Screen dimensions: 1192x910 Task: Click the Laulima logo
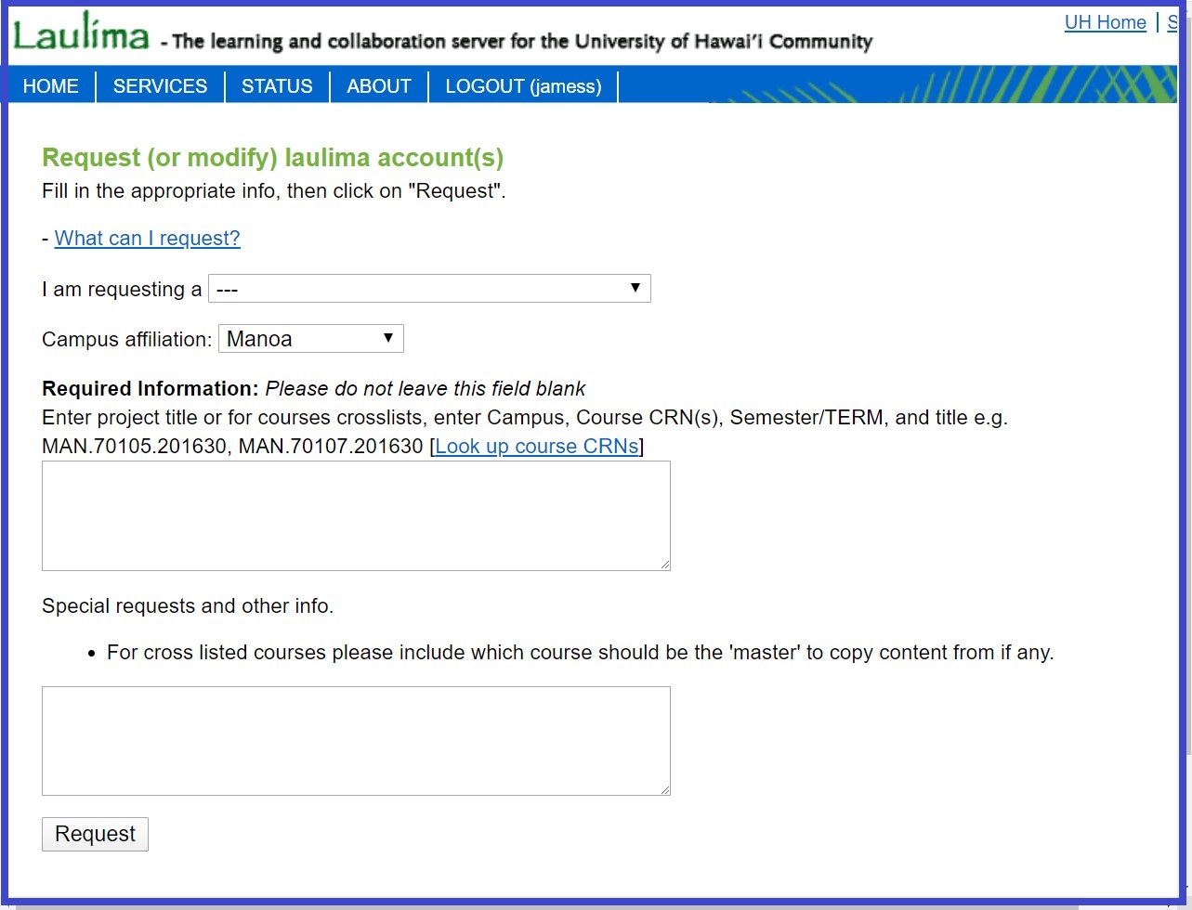coord(81,34)
